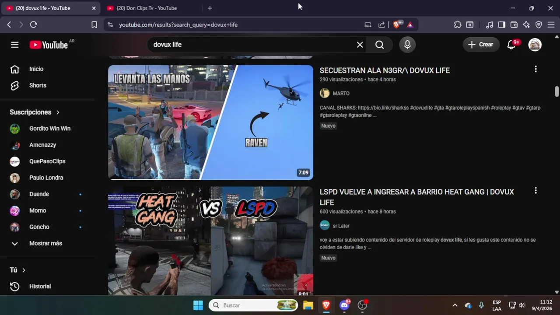The image size is (560, 315).
Task: Open MARTO channel link
Action: pyautogui.click(x=341, y=93)
